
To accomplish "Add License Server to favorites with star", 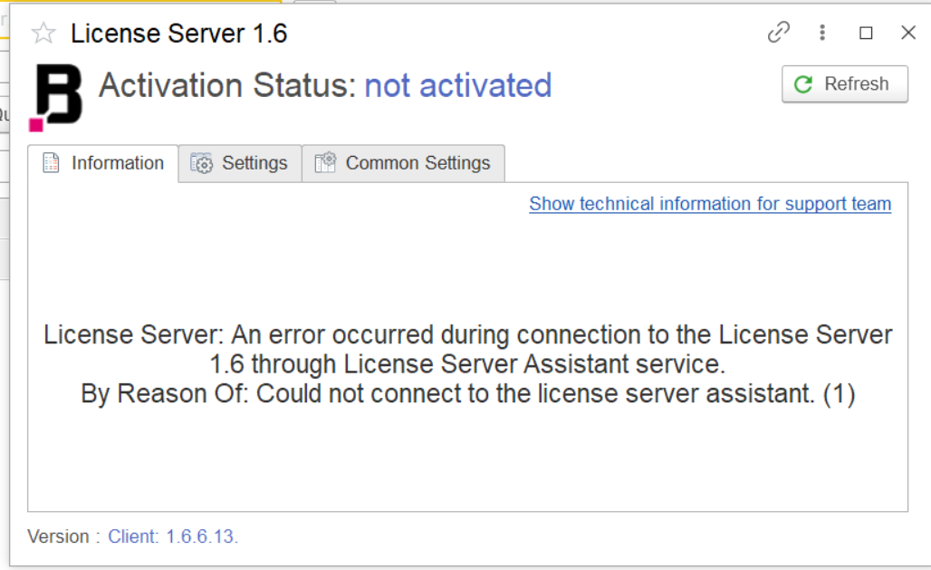I will (x=43, y=34).
